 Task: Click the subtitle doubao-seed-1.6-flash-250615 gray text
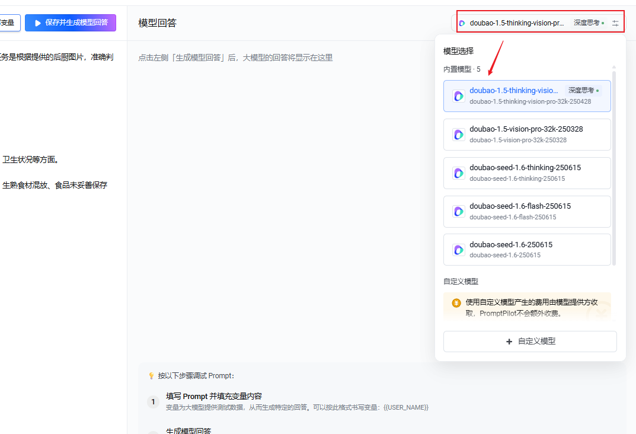click(513, 217)
